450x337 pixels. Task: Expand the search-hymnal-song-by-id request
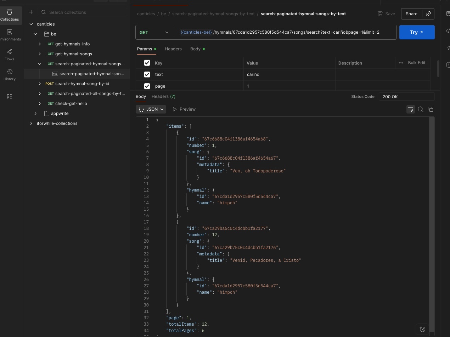[x=40, y=84]
